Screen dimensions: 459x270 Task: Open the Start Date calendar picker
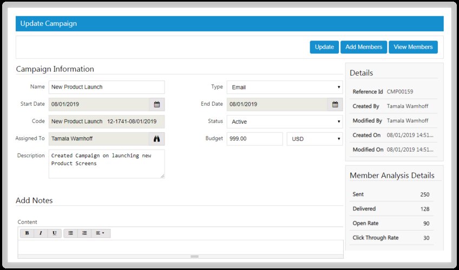pyautogui.click(x=156, y=104)
